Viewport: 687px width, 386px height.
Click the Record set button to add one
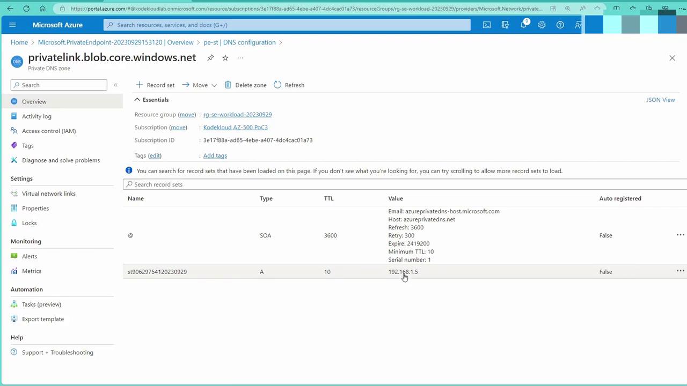tap(155, 85)
